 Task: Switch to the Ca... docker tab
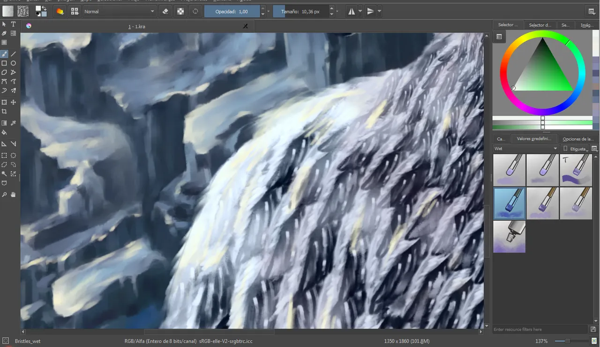coord(501,139)
